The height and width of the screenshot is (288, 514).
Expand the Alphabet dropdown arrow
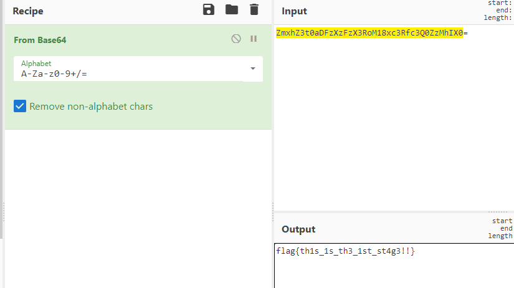[x=252, y=69]
